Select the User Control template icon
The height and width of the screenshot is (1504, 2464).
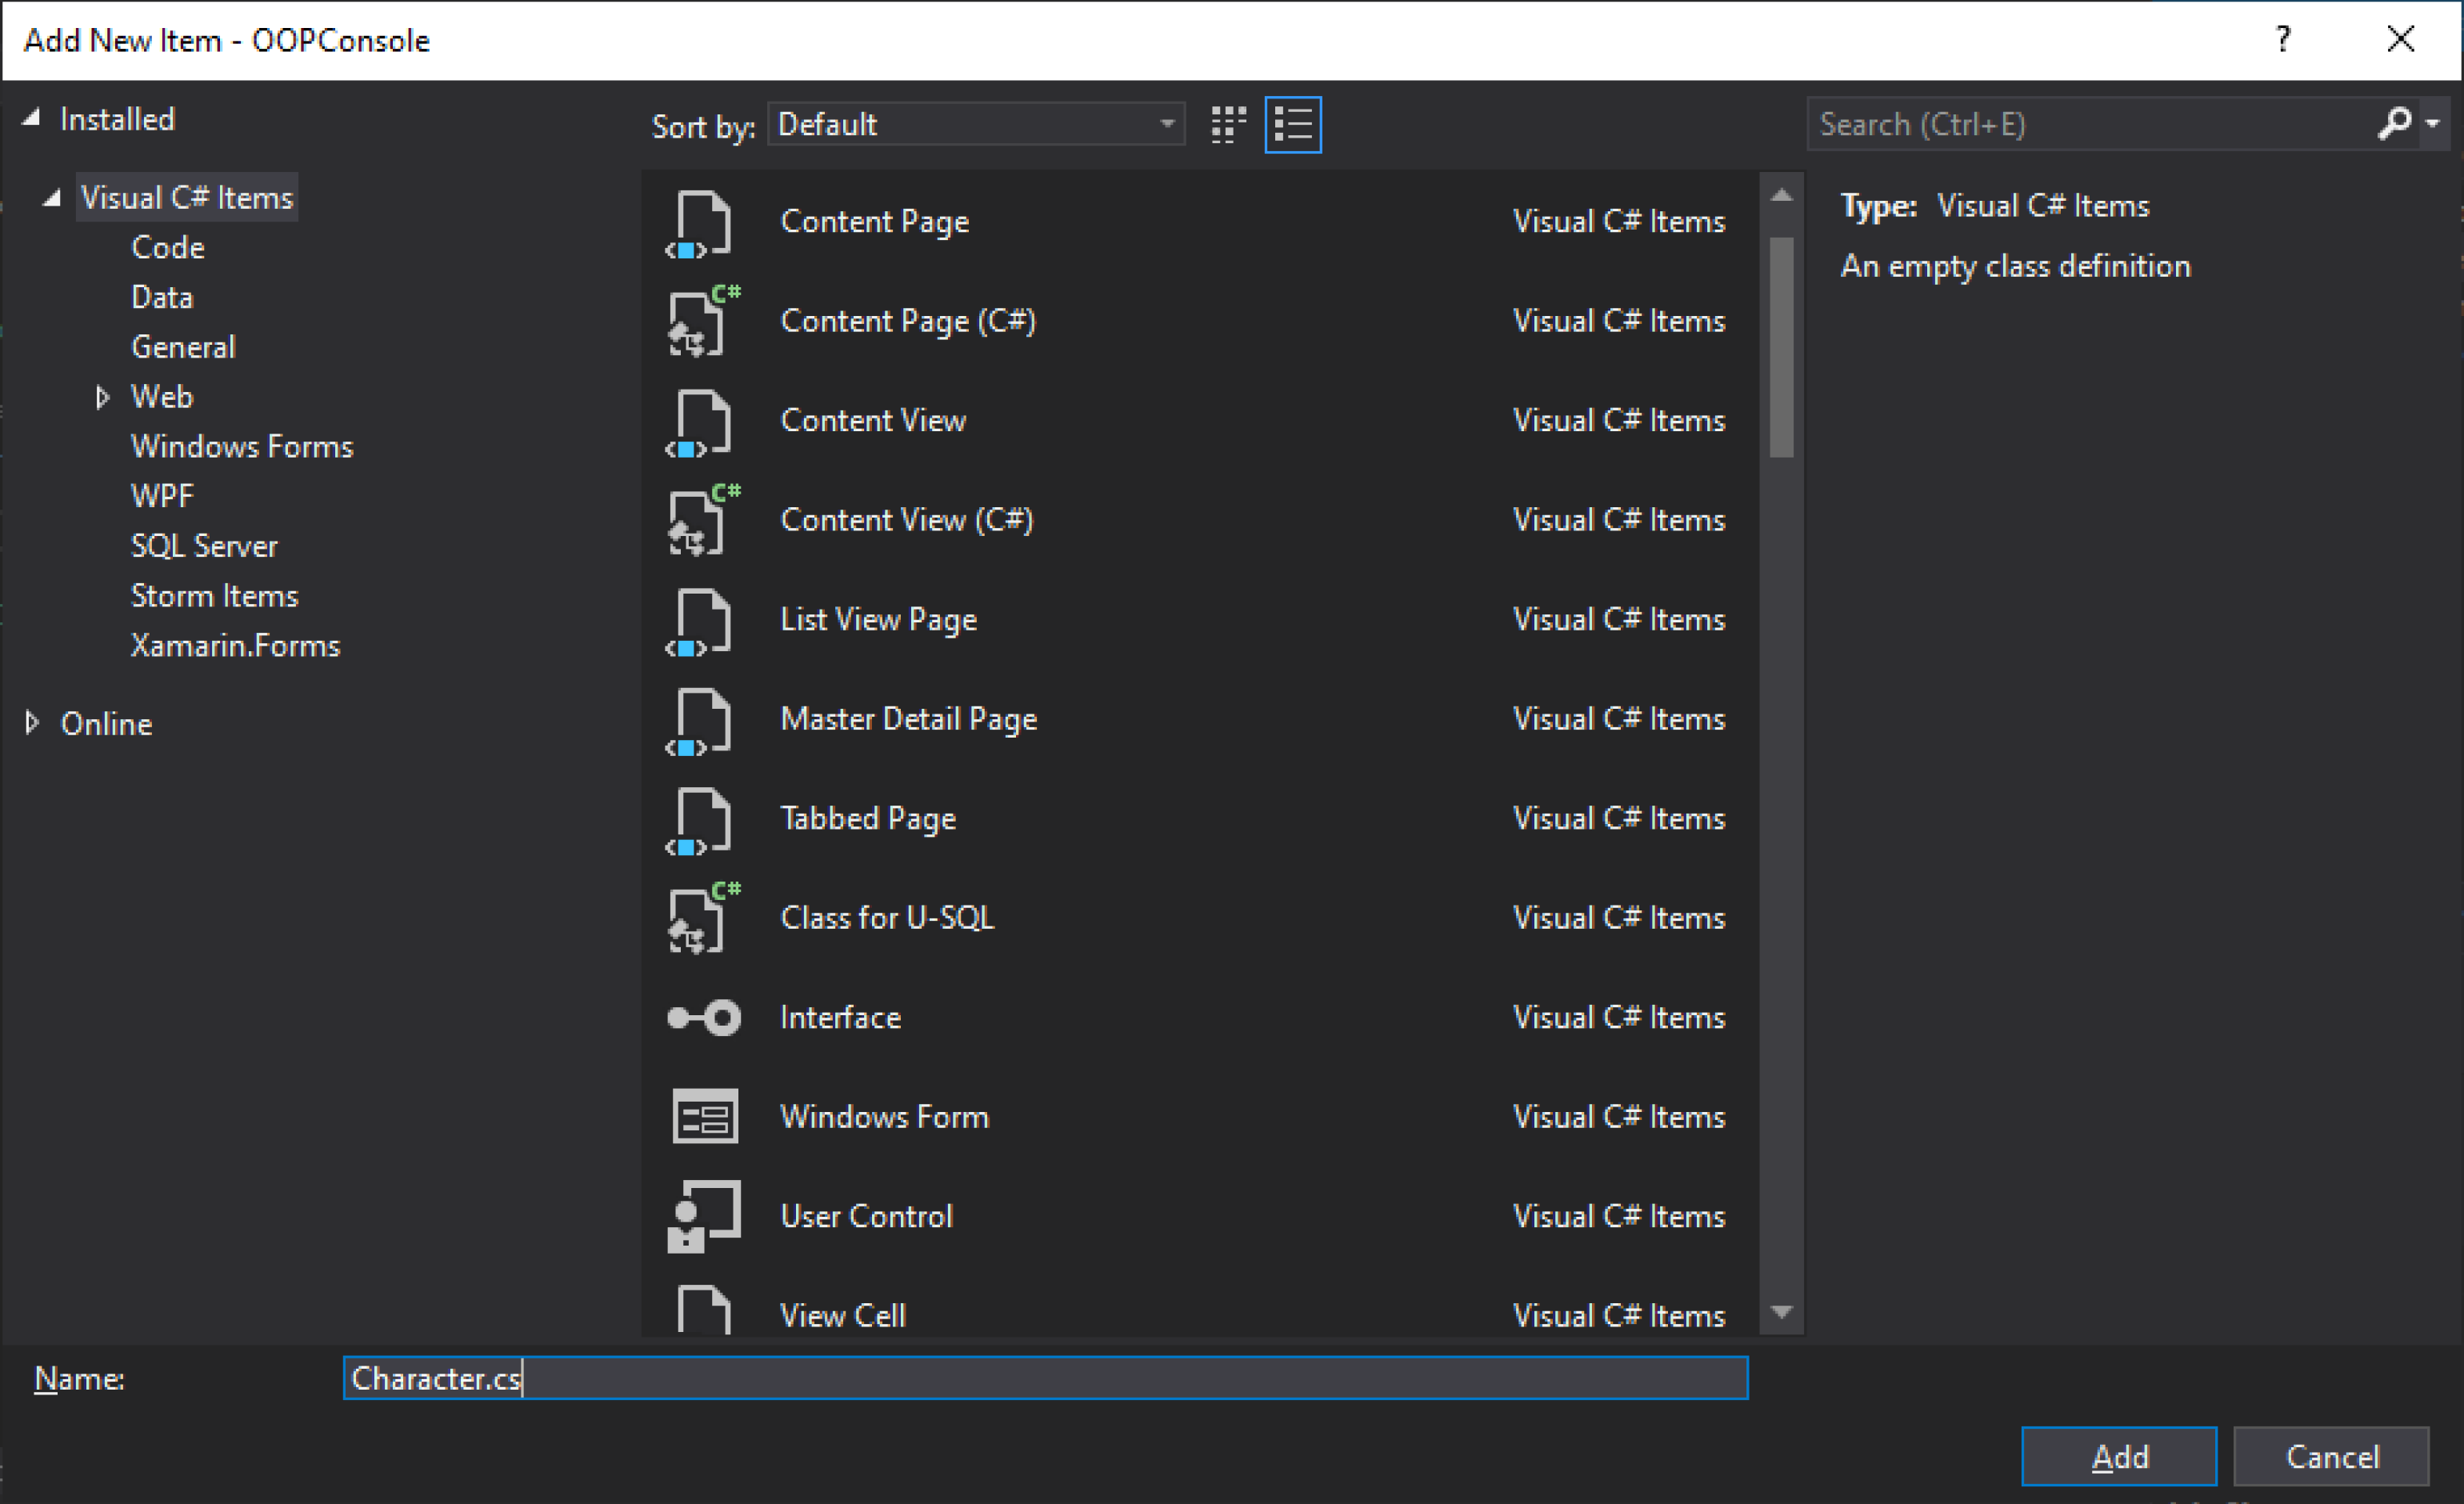(703, 1216)
